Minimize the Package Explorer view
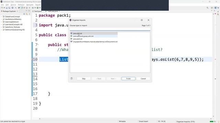 point(26,11)
